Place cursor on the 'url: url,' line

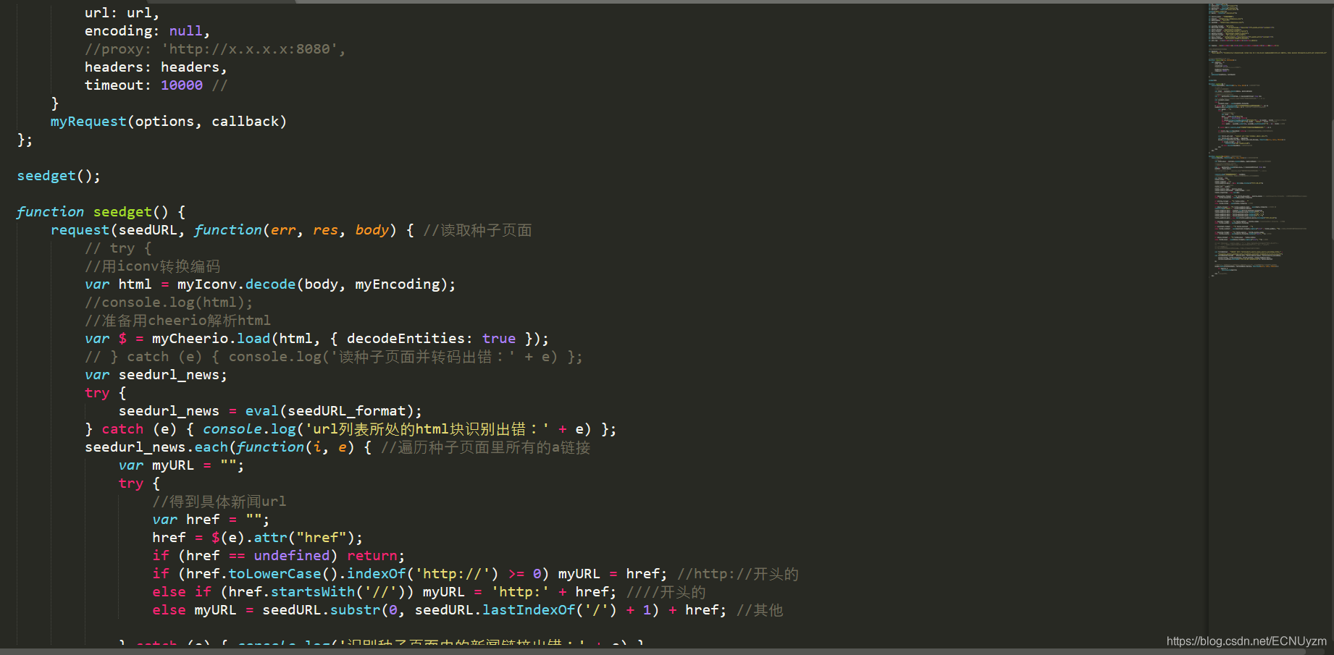coord(122,13)
